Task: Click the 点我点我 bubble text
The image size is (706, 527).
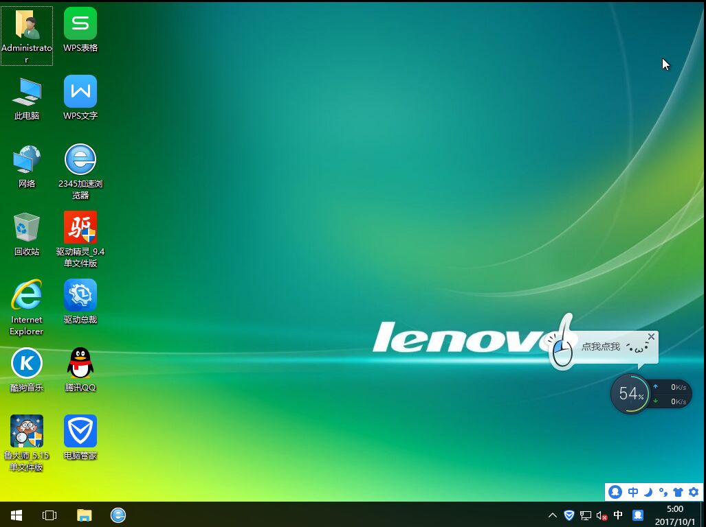Action: click(x=601, y=347)
